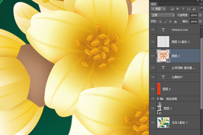Click the fill 100% value field
Viewport: 203px width, 135px height.
click(x=194, y=22)
